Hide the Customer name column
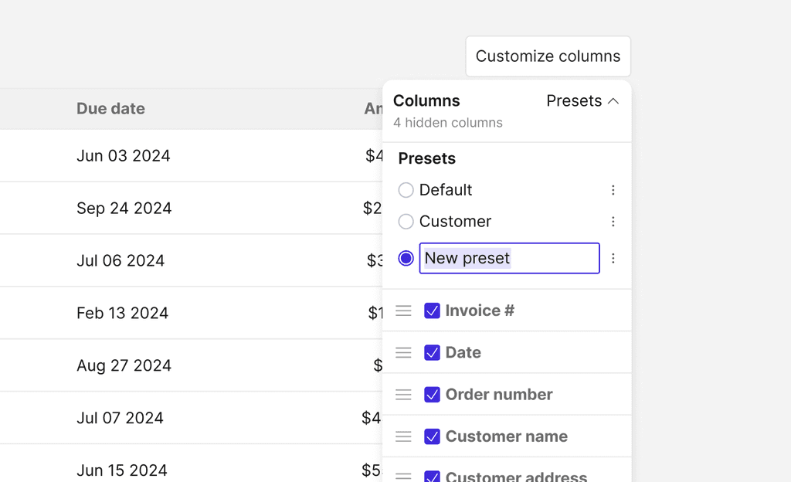This screenshot has width=791, height=482. click(433, 436)
